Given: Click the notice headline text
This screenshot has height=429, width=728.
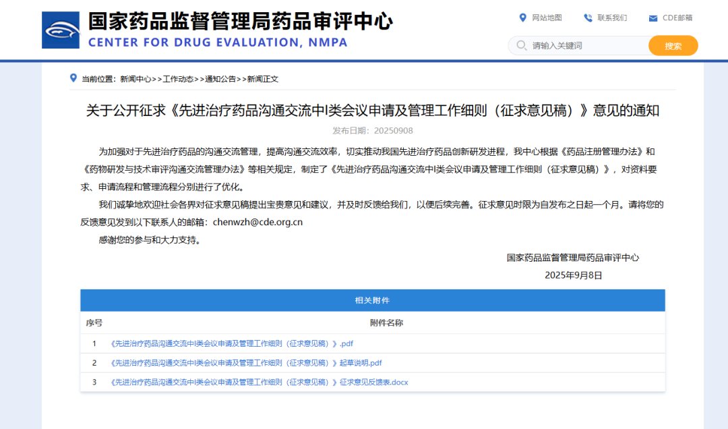Looking at the screenshot, I should [373, 111].
